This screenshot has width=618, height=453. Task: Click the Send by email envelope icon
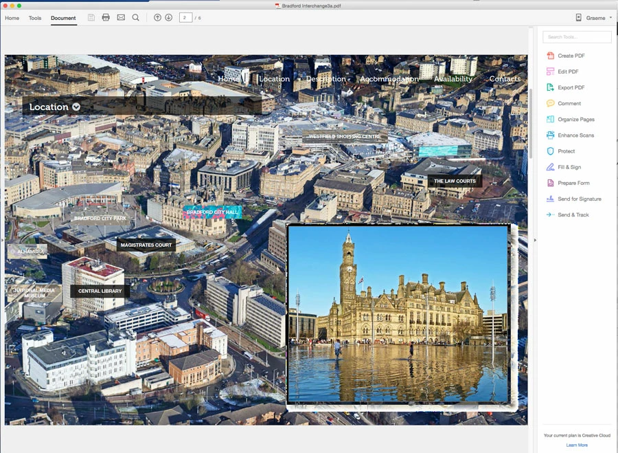pos(121,17)
